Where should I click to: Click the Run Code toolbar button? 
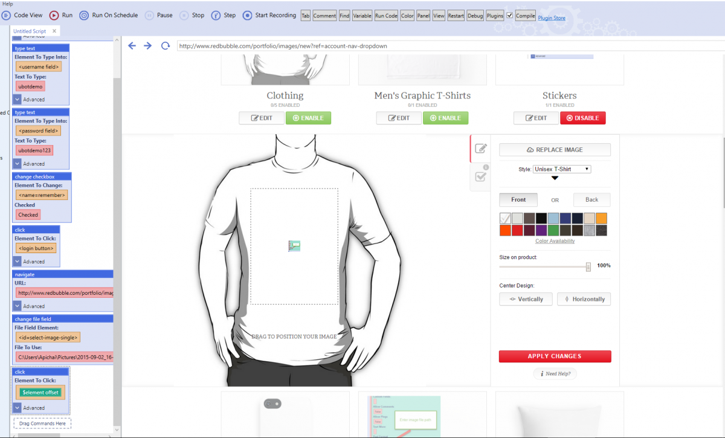pyautogui.click(x=386, y=16)
